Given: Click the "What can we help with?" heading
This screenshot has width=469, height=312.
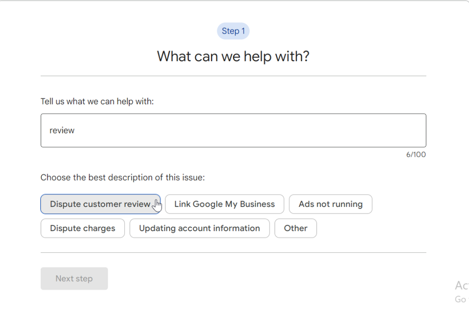Looking at the screenshot, I should pyautogui.click(x=233, y=56).
